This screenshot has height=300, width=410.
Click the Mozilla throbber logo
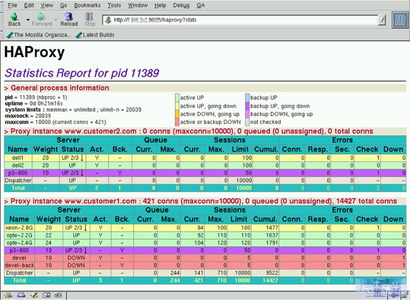pos(400,20)
